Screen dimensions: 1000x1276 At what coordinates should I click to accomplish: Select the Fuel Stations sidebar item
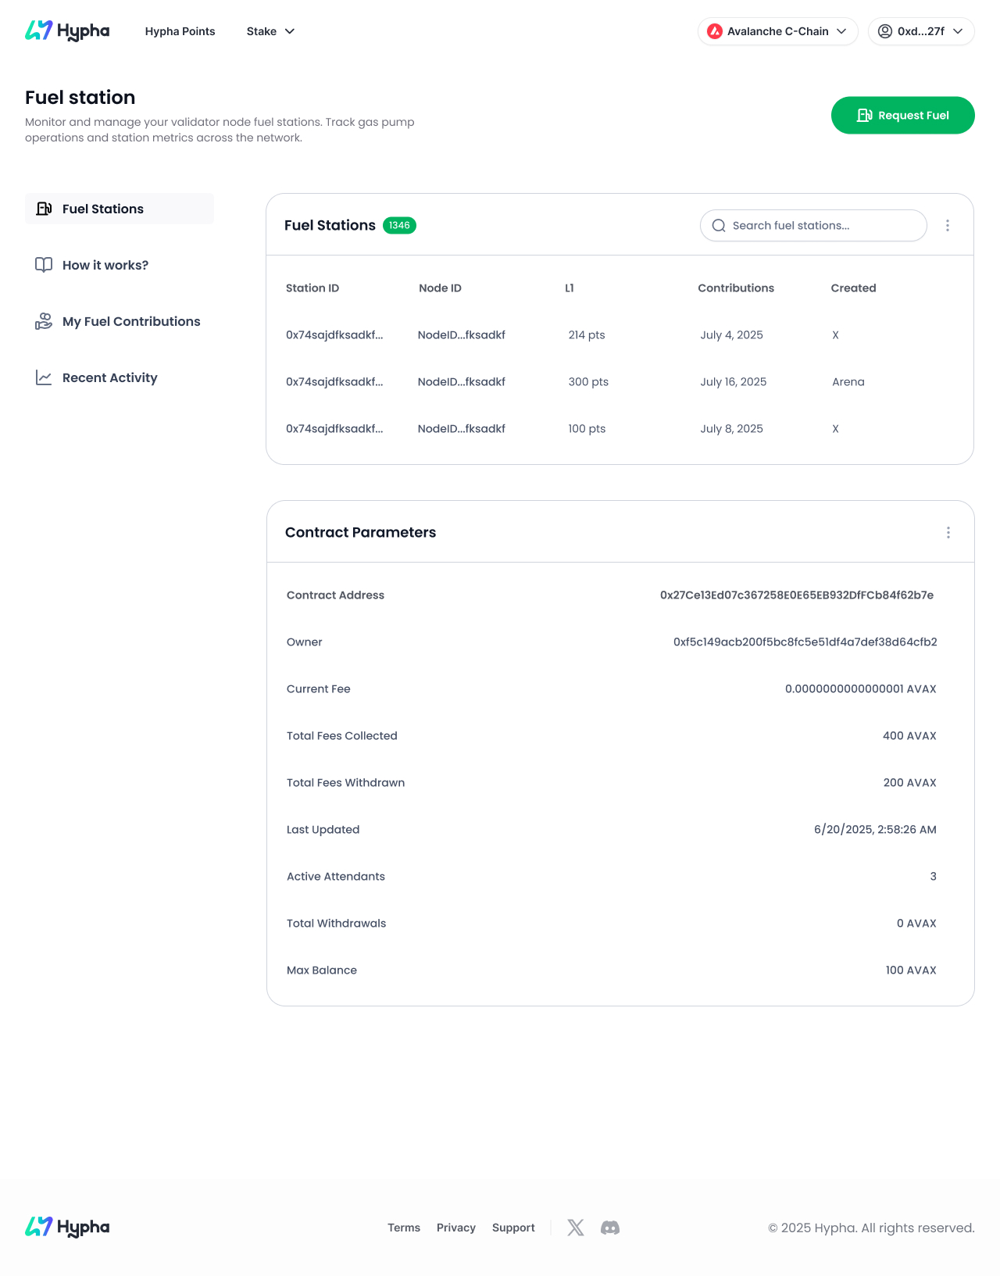[x=103, y=209]
